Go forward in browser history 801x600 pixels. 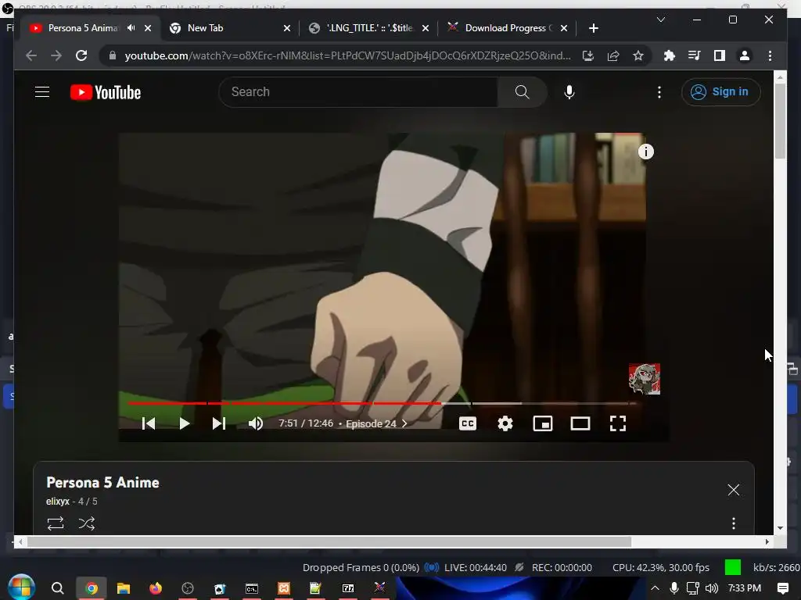pyautogui.click(x=56, y=55)
